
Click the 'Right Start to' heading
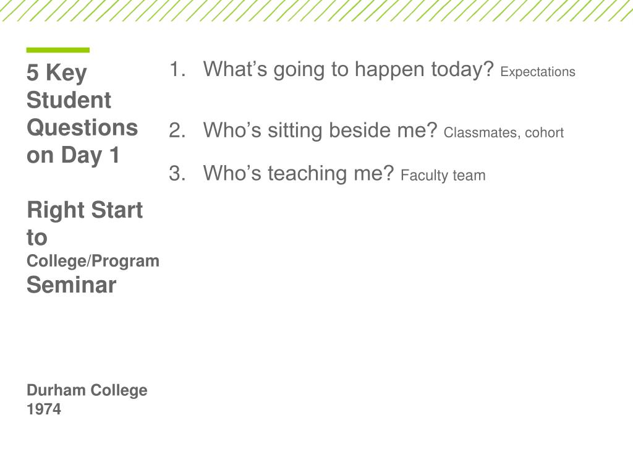pos(84,223)
